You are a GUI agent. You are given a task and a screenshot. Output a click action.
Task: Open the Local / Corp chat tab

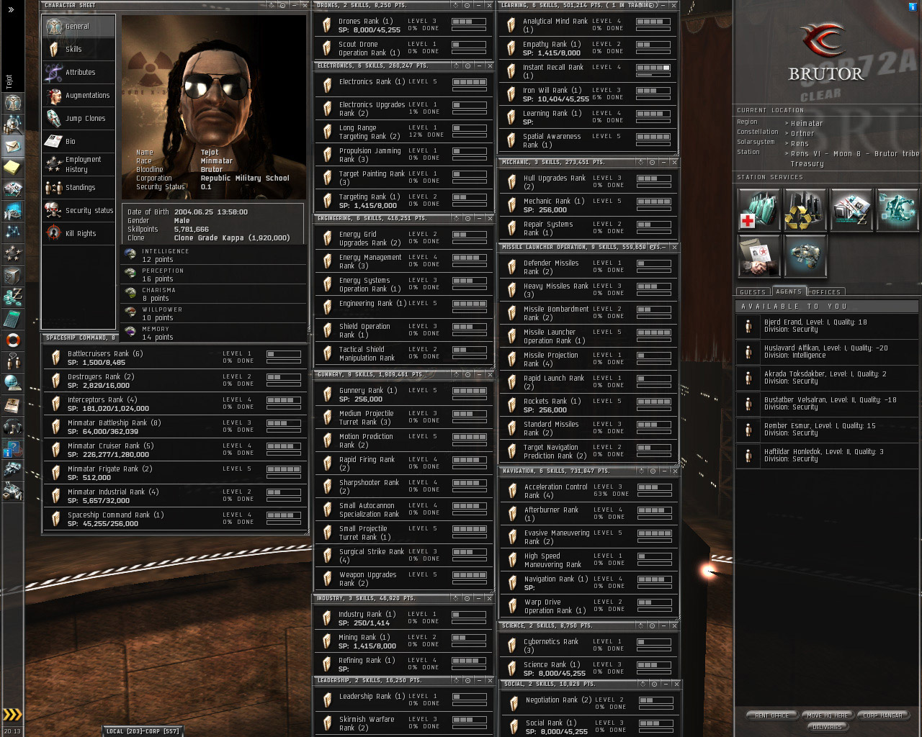point(143,731)
